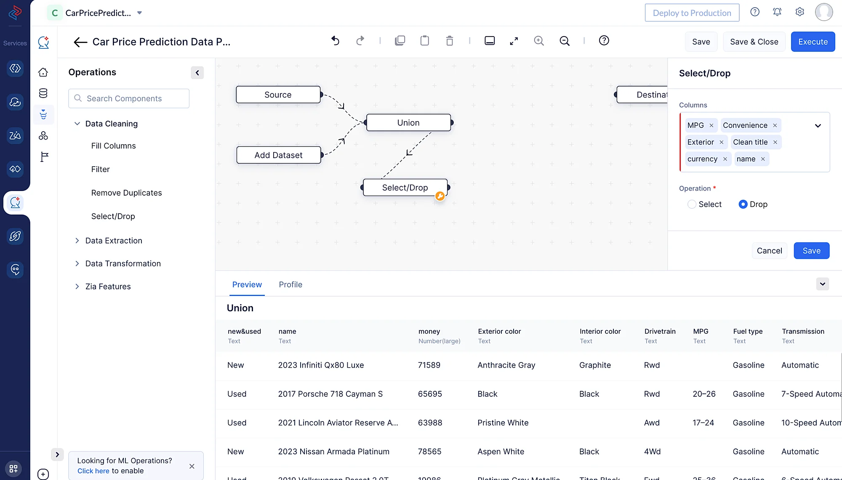Choose the Select operation radio button
This screenshot has height=480, width=842.
tap(692, 204)
